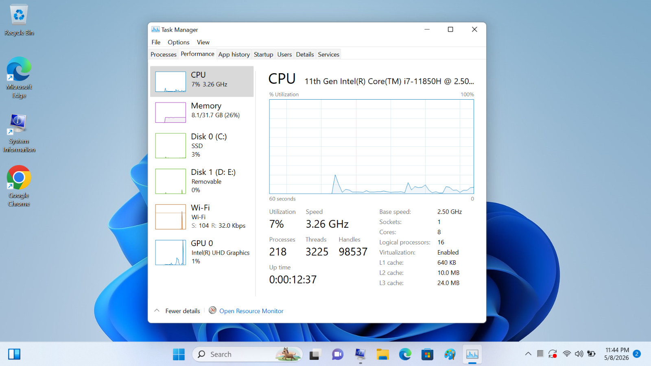The width and height of the screenshot is (651, 366).
Task: Open Microsoft Edge desktop shortcut
Action: point(19,77)
